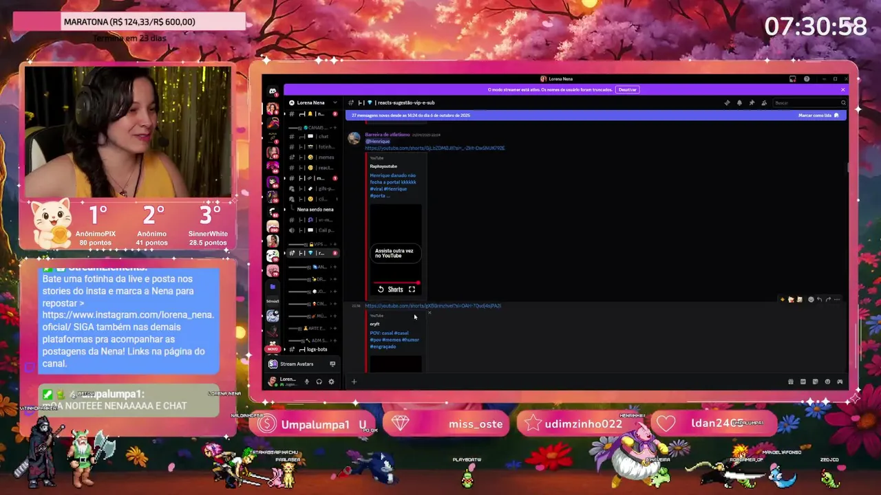Open pinned messages icon

pos(752,103)
